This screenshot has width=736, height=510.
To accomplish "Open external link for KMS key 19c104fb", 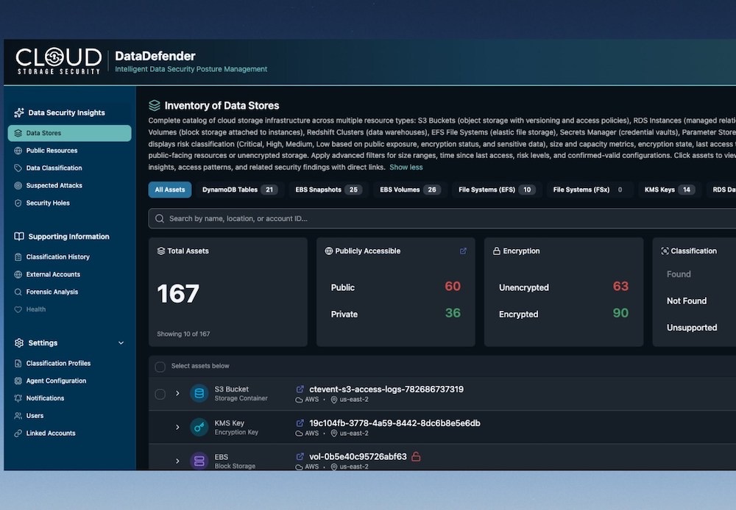I will click(x=300, y=423).
